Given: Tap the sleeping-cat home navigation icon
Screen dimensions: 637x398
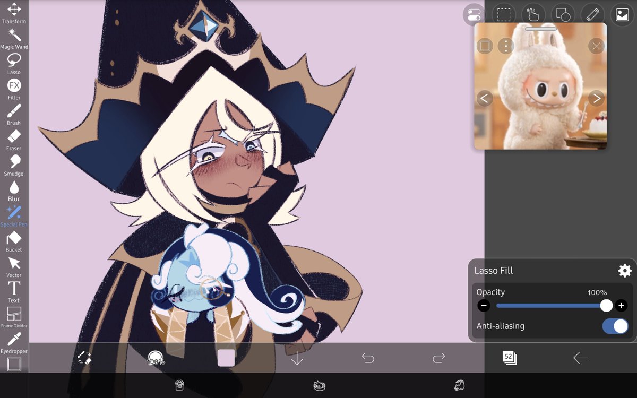Looking at the screenshot, I should pos(318,385).
